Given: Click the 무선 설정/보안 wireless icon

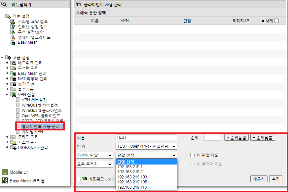Looking at the screenshot, I should [13, 32].
